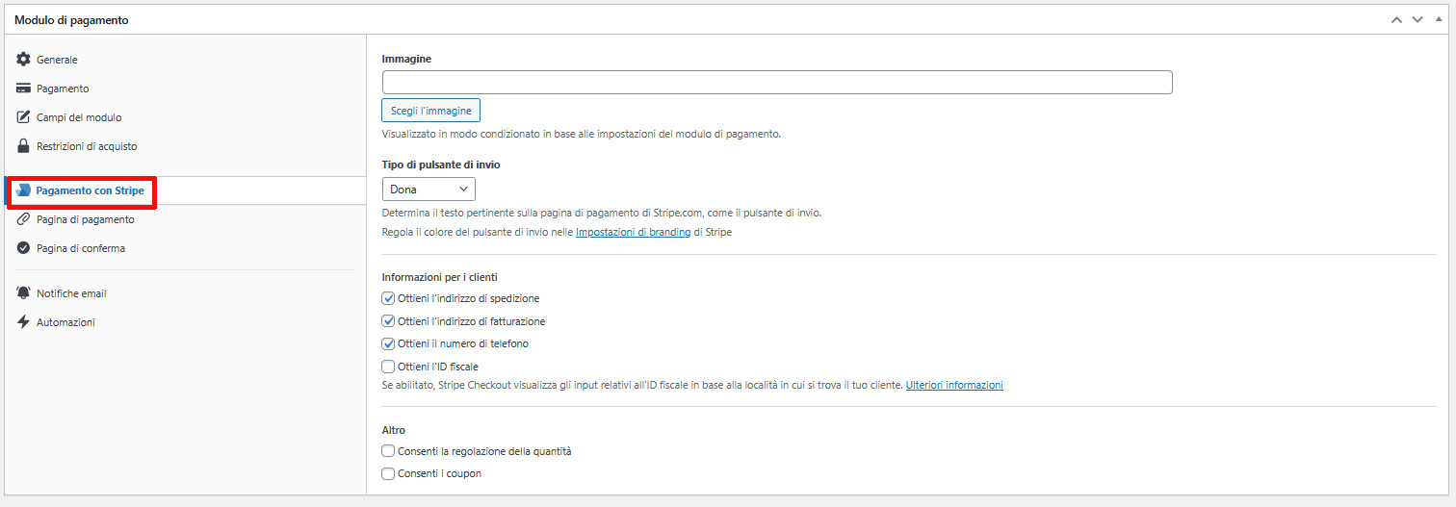This screenshot has width=1456, height=507.
Task: Collapse the Modulo di pagamento panel
Action: click(1439, 19)
